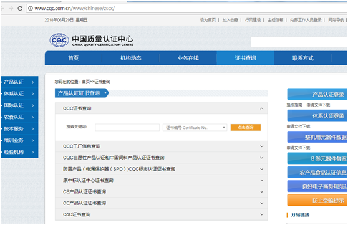This screenshot has width=348, height=225.
Task: Click 首页 in breadcrumb path
Action: tap(86, 82)
